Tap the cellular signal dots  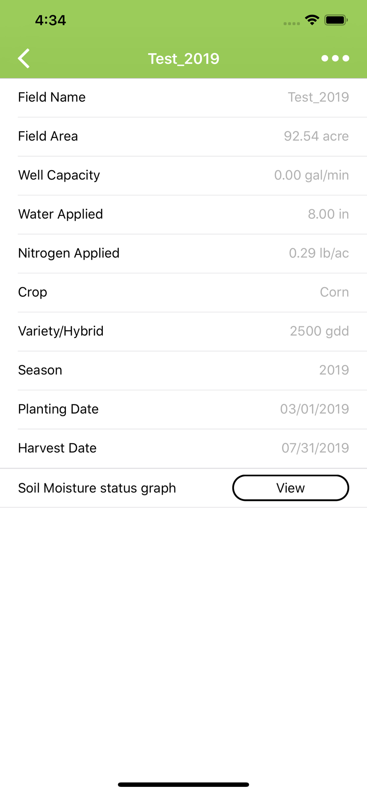[x=292, y=23]
